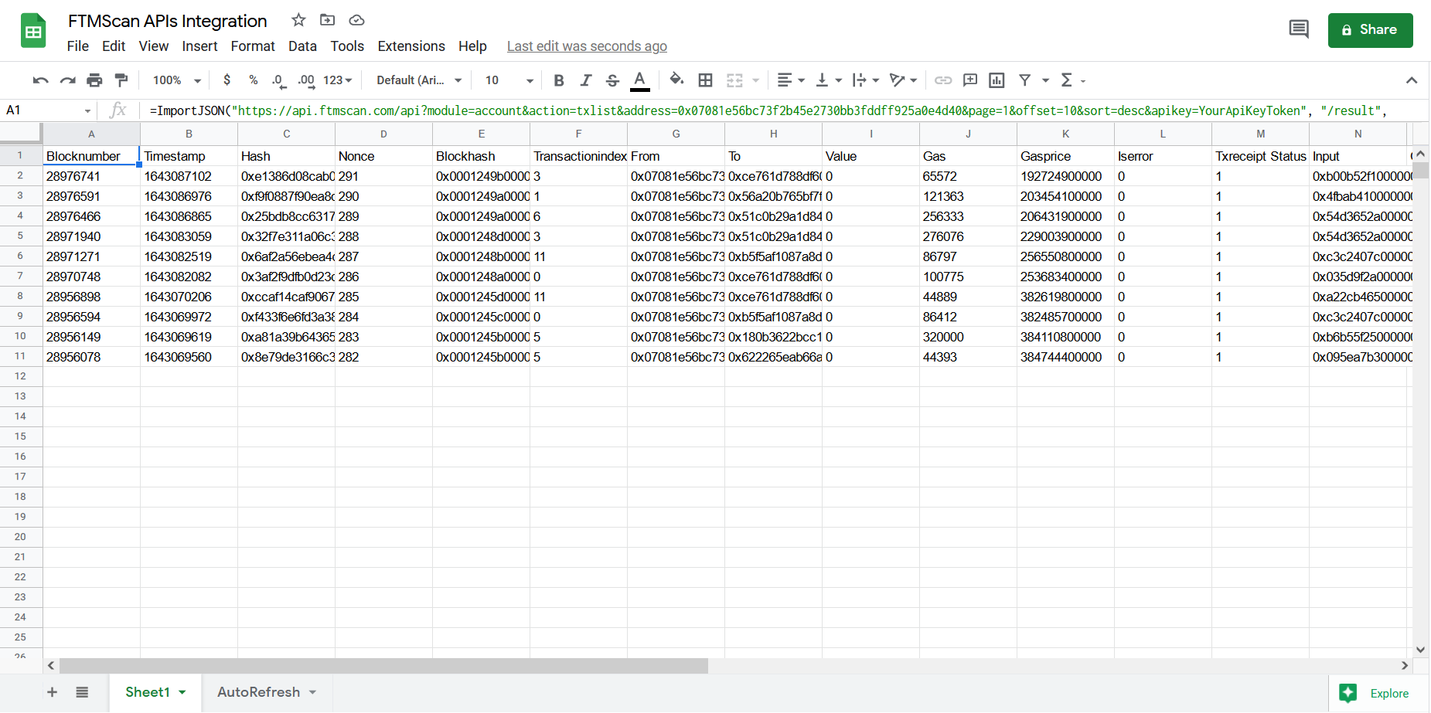
Task: Open the text color picker
Action: tap(639, 80)
